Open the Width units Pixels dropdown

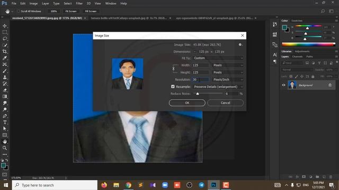228,65
